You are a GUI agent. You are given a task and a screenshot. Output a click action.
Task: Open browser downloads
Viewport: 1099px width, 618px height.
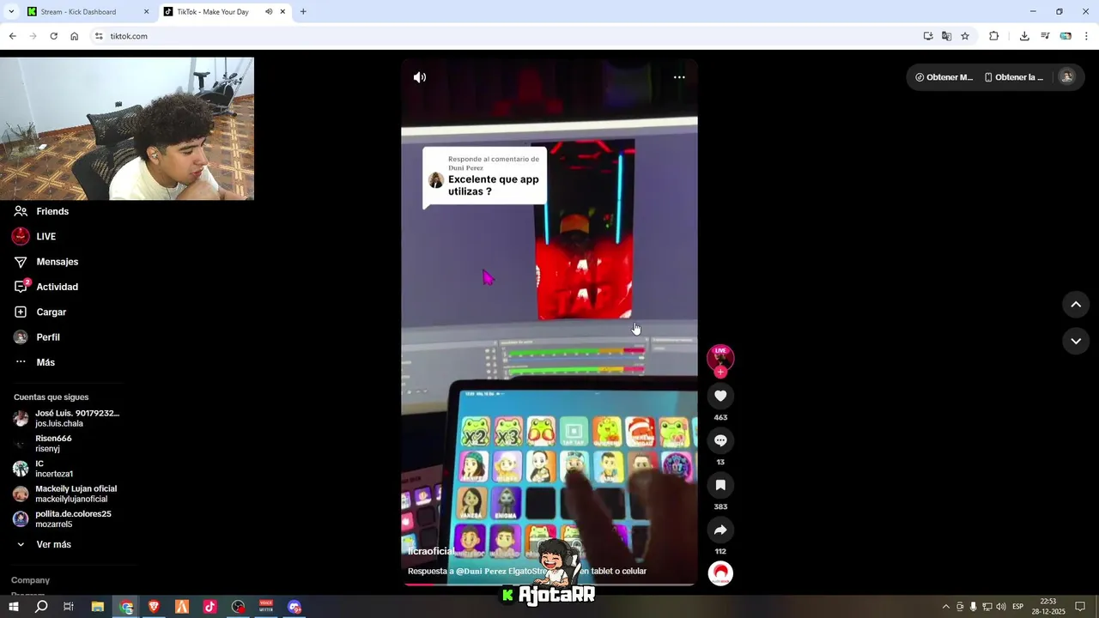(1024, 36)
